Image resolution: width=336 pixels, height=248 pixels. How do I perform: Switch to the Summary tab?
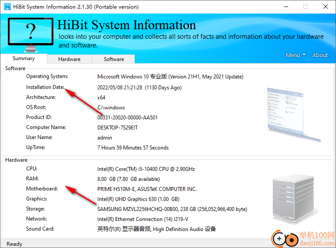coord(23,58)
